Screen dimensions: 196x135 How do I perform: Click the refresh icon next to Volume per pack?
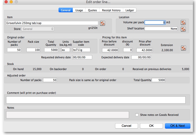(x=183, y=22)
